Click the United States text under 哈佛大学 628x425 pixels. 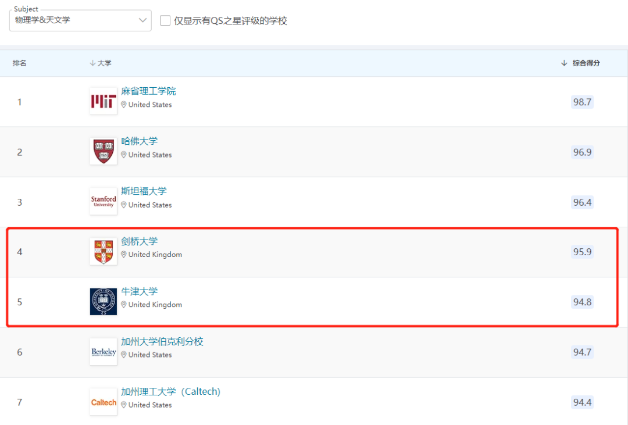point(150,155)
